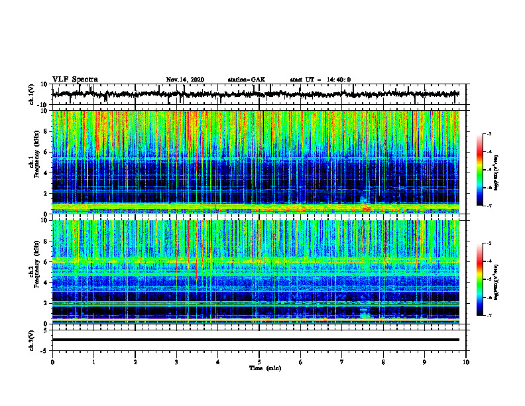525x406 pixels.
Task: Click the yellow 6 kHz band in ch.2 spectrogram
Action: (x=255, y=260)
